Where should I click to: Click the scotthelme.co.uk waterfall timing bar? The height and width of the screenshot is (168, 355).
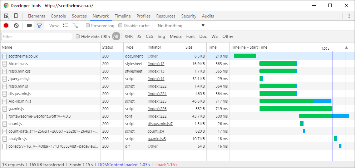(245, 56)
